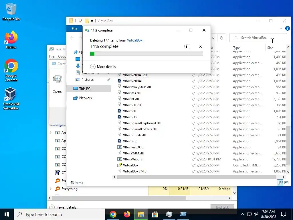Open the volume control in system tray
The width and height of the screenshot is (293, 220).
(256, 214)
